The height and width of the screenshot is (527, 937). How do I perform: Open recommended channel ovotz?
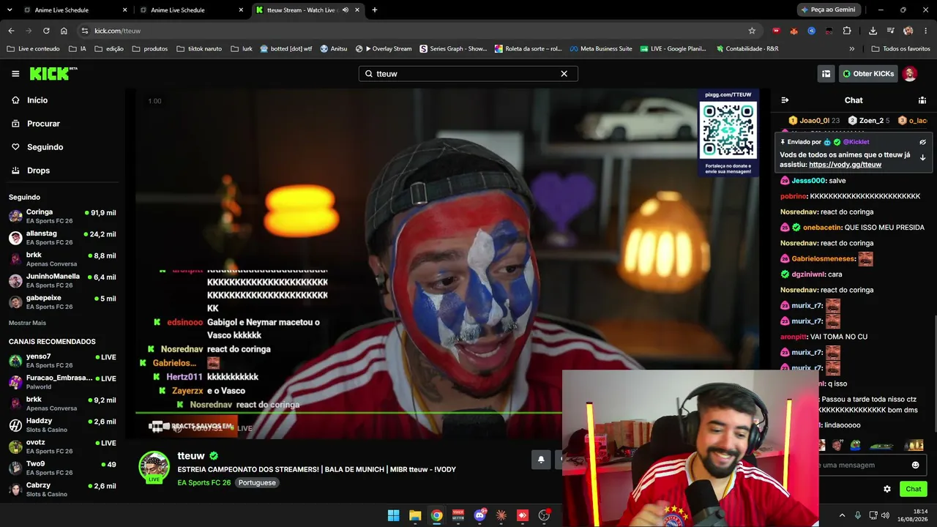click(62, 446)
